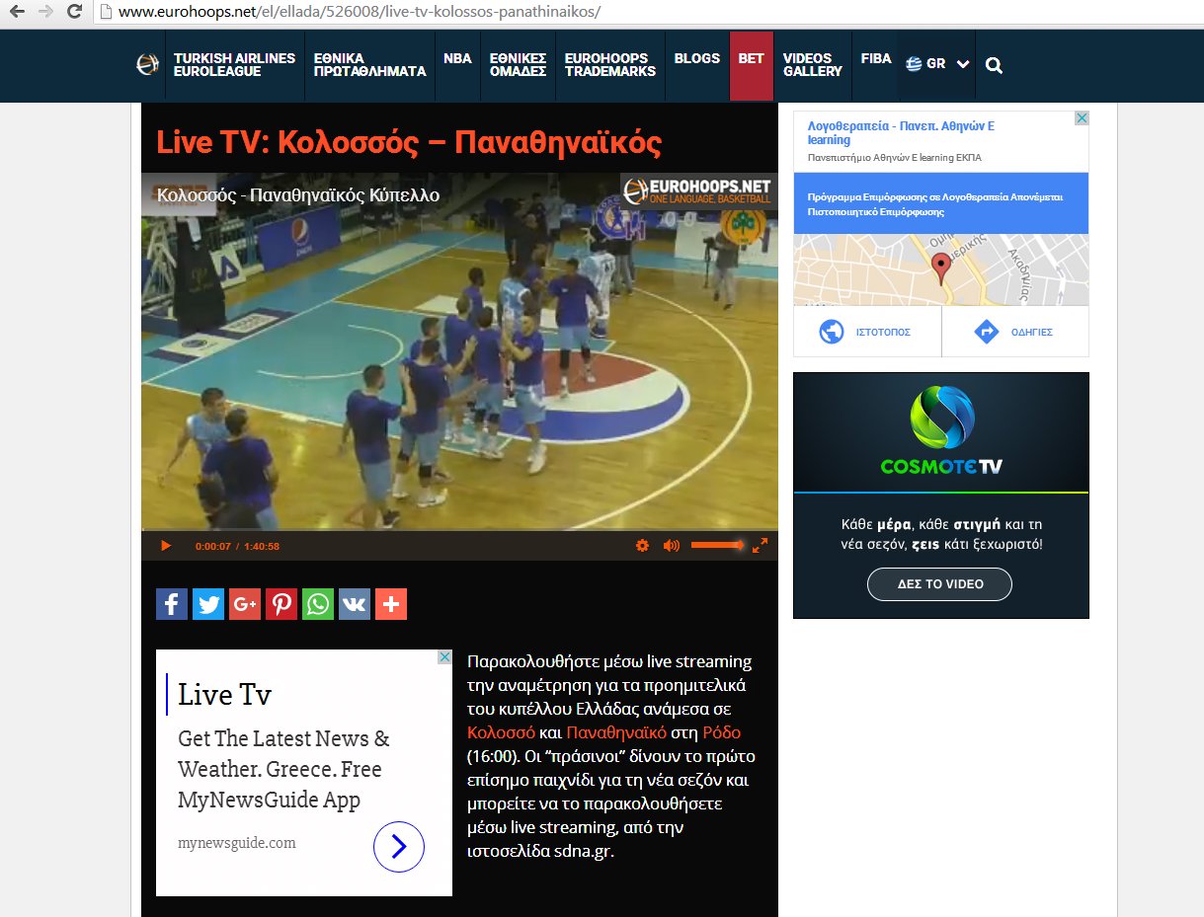Share the page on Pinterest

(x=281, y=604)
